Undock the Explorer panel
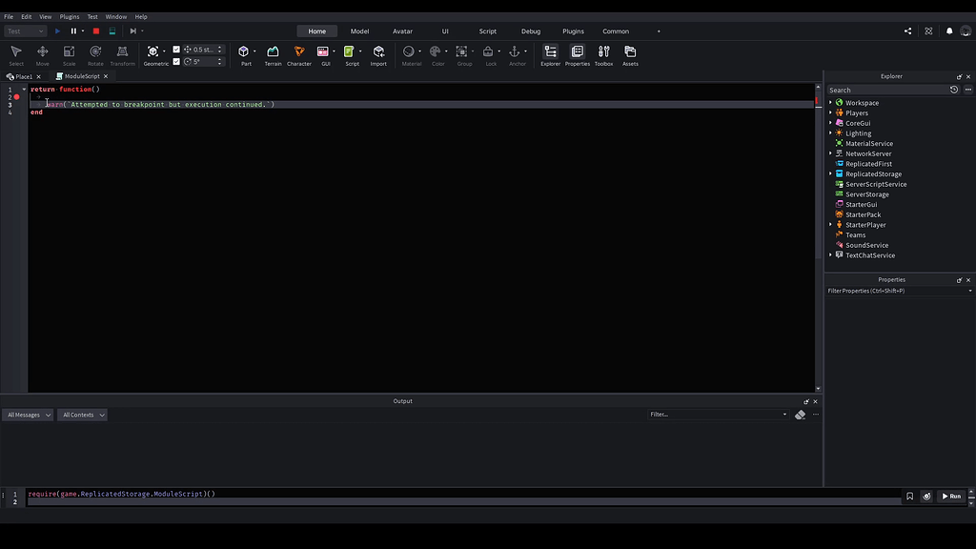 click(x=959, y=76)
